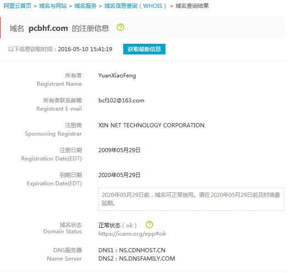Click the registrar XIN NET TECHNOLOGY CORPORATION
Viewport: 291px width, 273px height.
tap(151, 125)
